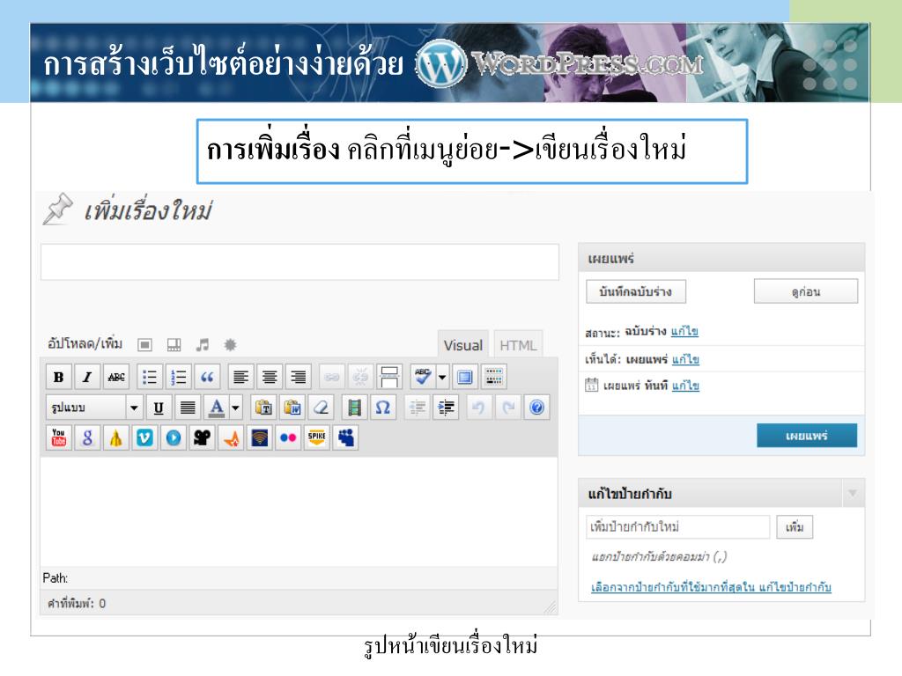Switch to the HTML editor tab

tap(518, 345)
